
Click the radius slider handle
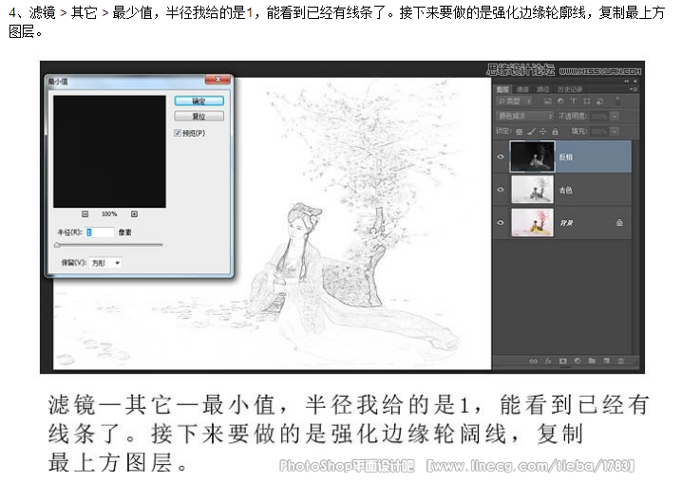pyautogui.click(x=57, y=245)
